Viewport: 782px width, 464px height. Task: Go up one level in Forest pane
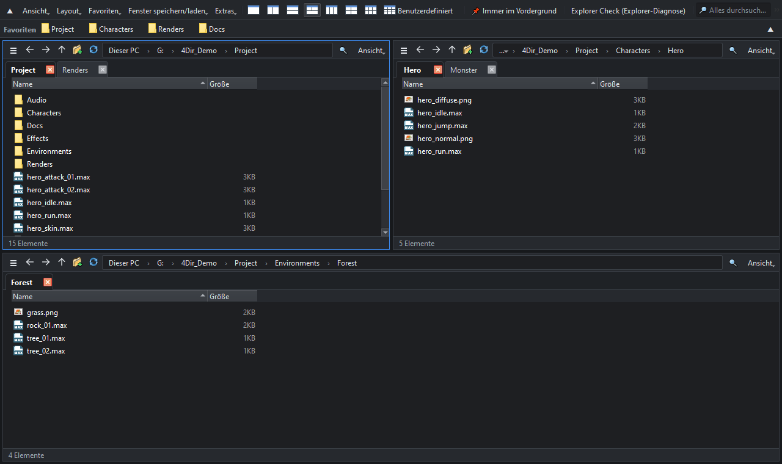[x=62, y=263]
